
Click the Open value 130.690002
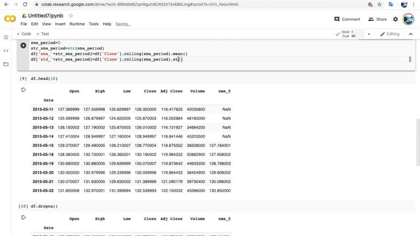68,163
